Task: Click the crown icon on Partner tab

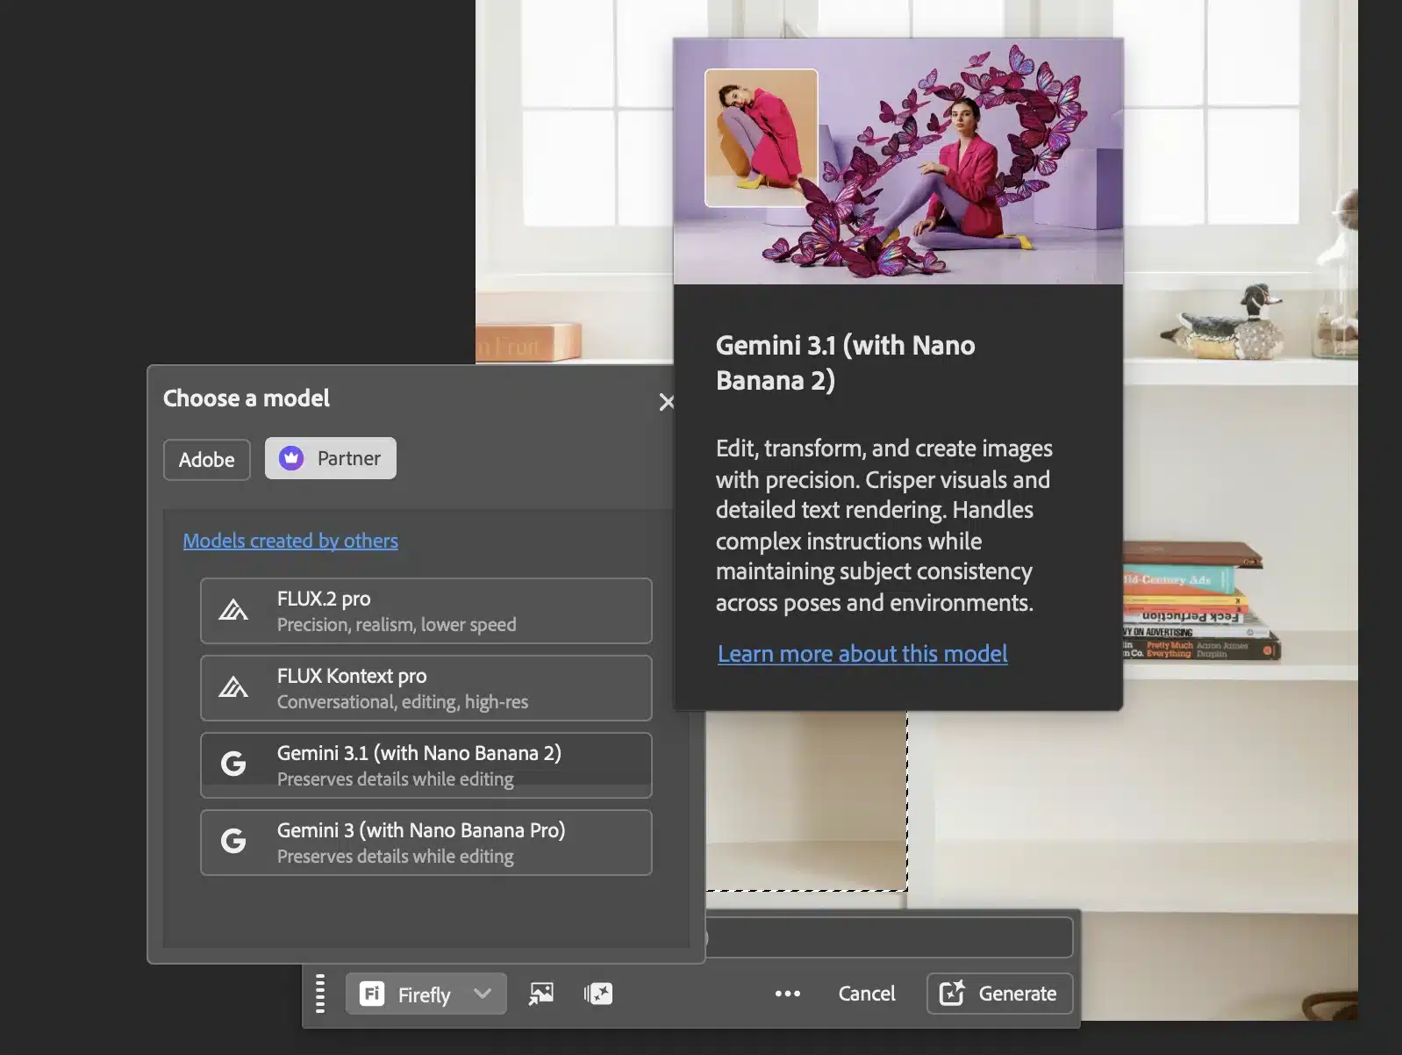Action: point(291,458)
